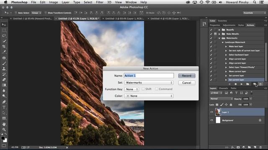Select the Eraser tool
Screen dimensions: 268x150
point(4,80)
